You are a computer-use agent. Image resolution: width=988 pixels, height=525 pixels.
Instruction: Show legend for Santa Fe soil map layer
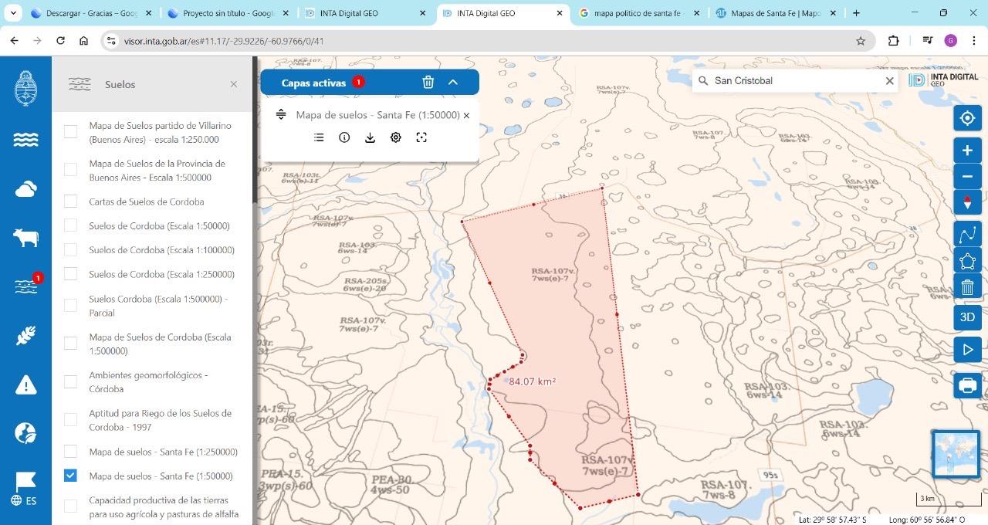click(x=319, y=137)
